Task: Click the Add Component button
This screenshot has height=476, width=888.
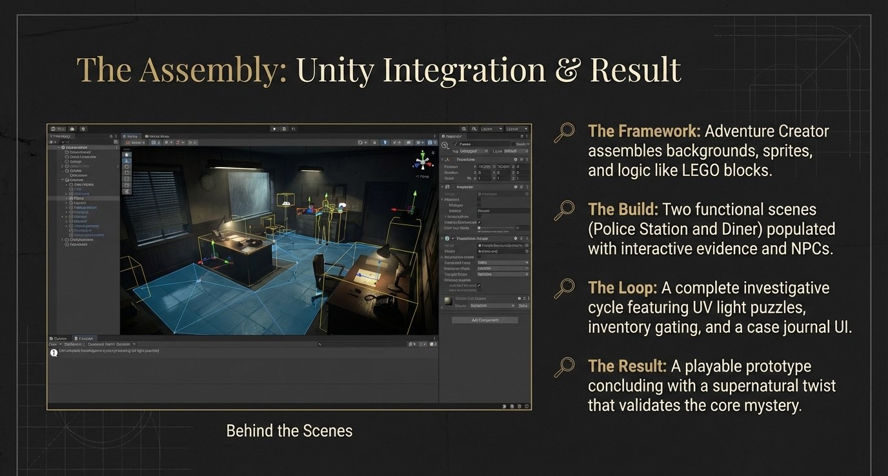Action: coord(485,320)
